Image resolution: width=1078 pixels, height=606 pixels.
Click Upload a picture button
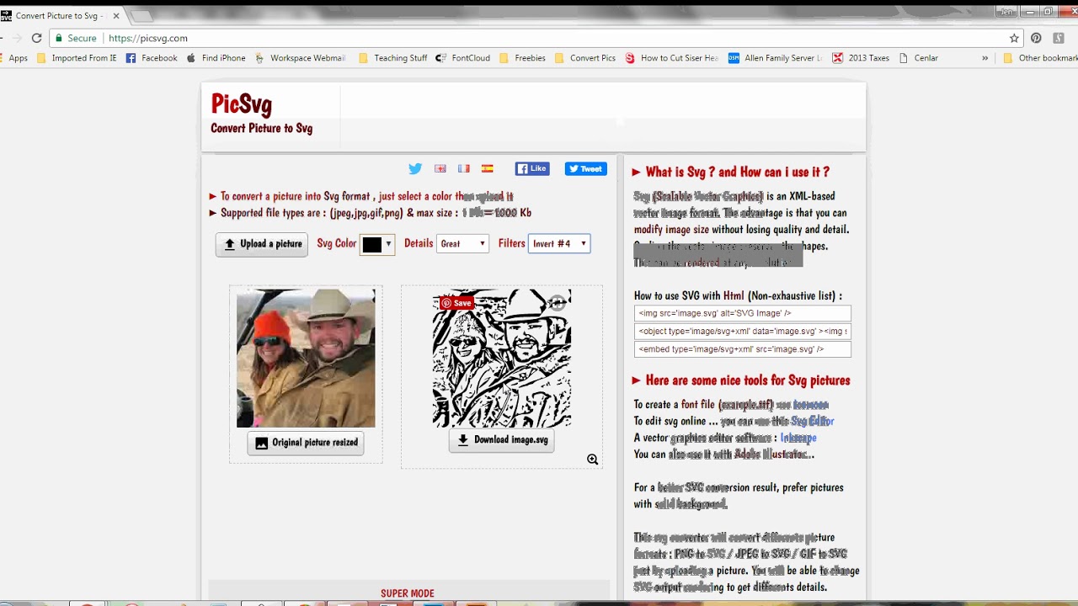tap(262, 244)
